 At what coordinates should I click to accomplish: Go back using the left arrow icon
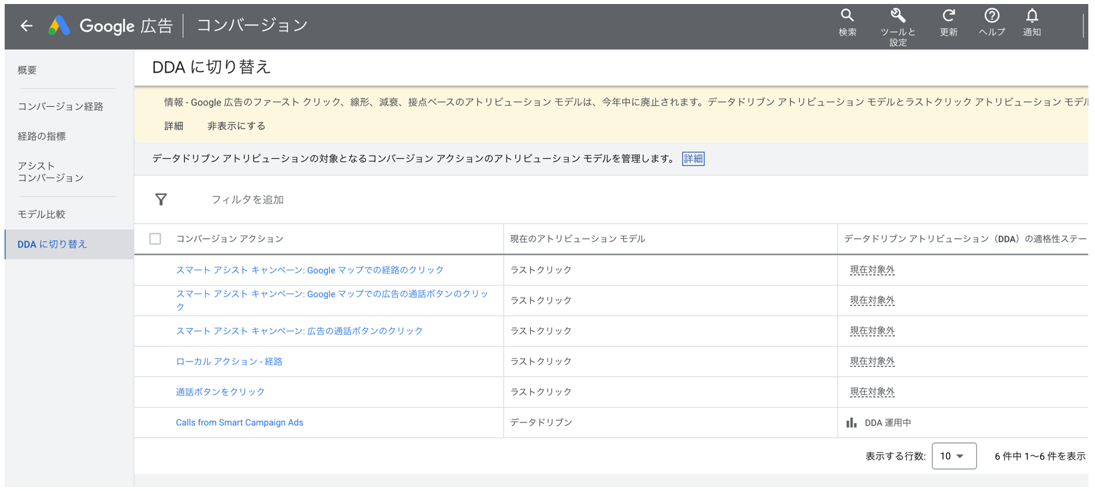(27, 26)
